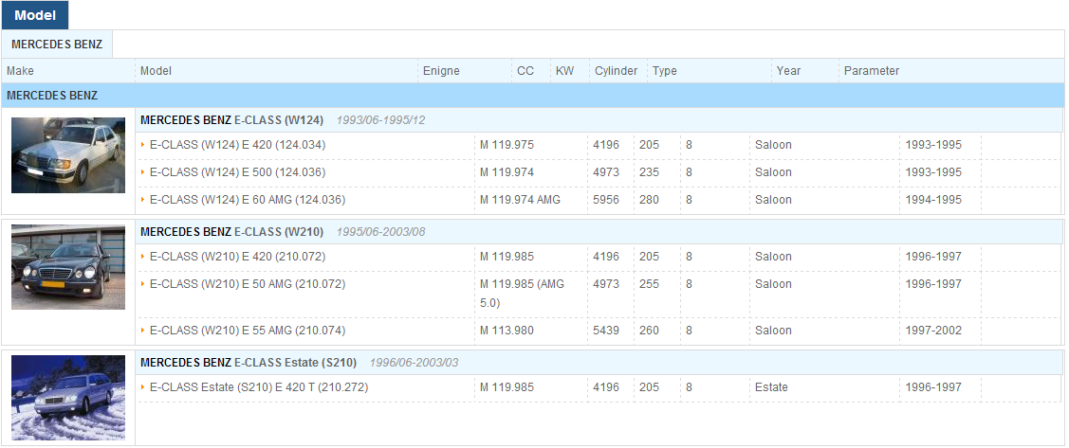Click the S210 Estate car thumbnail
The height and width of the screenshot is (448, 1069).
pos(68,398)
